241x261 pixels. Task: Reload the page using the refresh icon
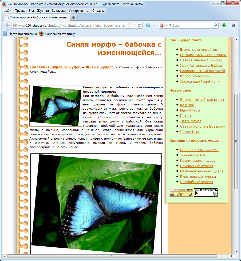point(139,26)
